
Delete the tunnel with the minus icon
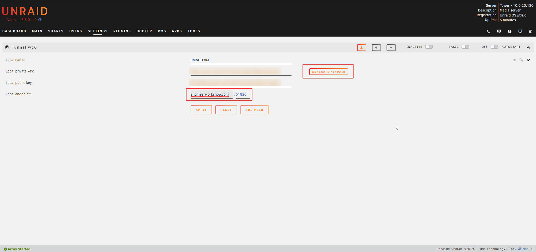(x=391, y=47)
